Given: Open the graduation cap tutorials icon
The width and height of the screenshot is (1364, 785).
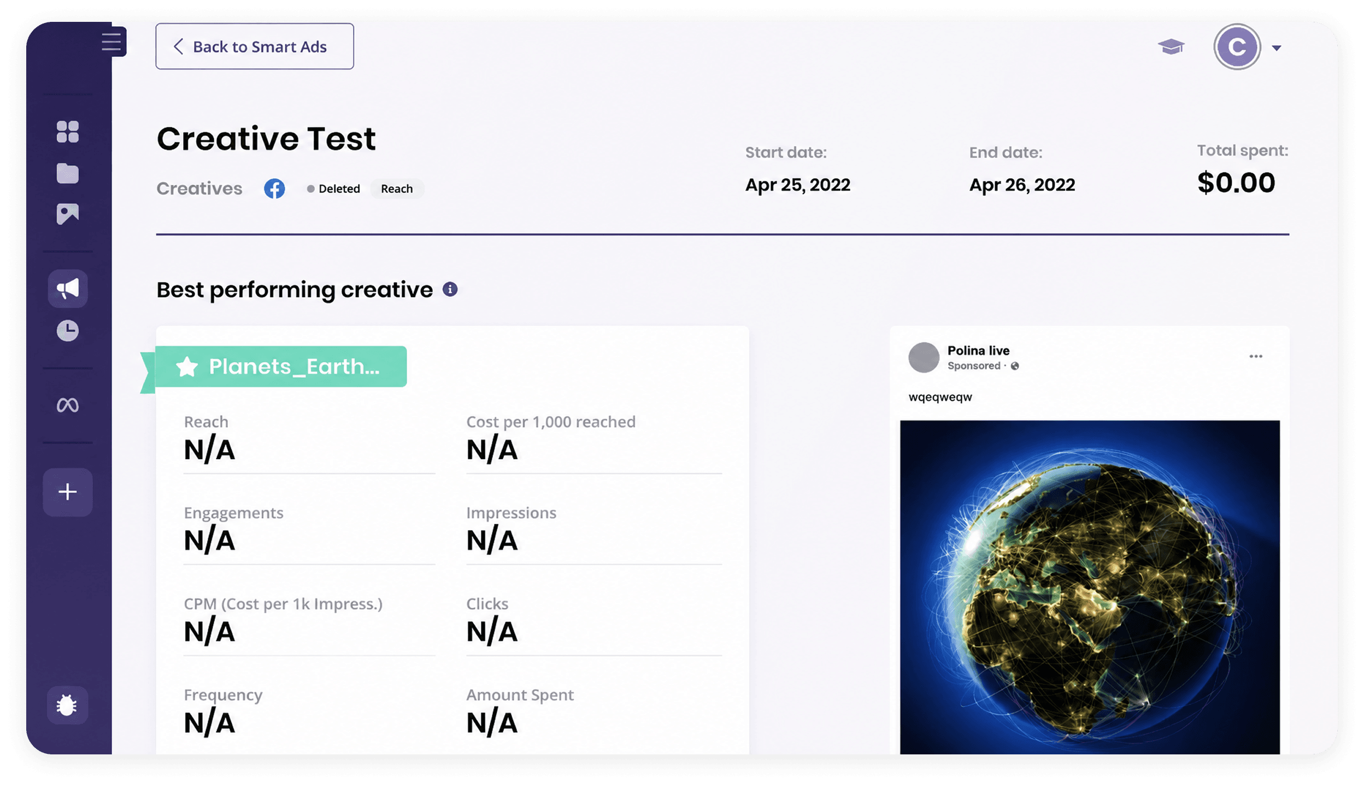Looking at the screenshot, I should pos(1171,47).
